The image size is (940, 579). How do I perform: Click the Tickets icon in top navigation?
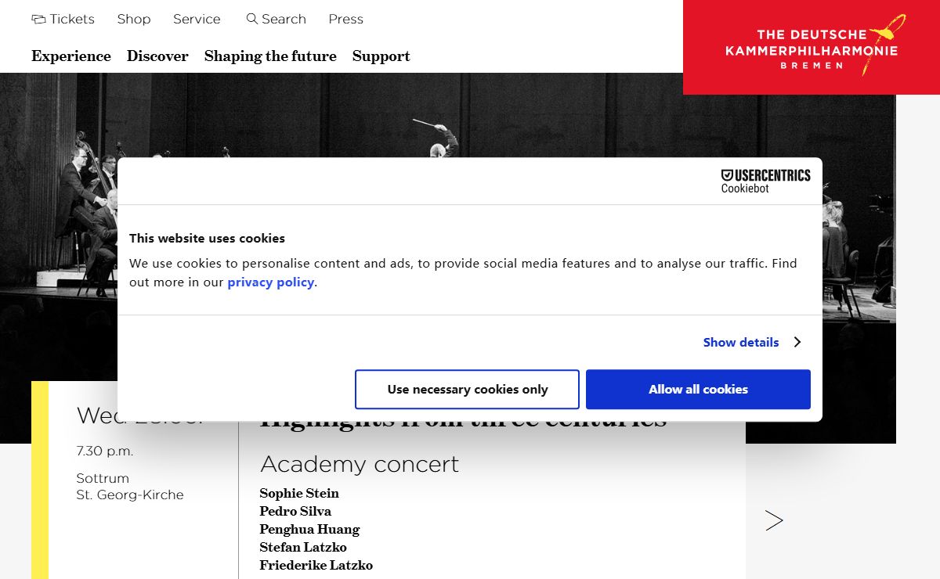pos(38,20)
